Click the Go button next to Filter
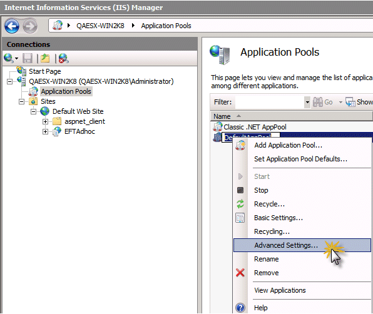Image resolution: width=373 pixels, height=314 pixels. [323, 102]
